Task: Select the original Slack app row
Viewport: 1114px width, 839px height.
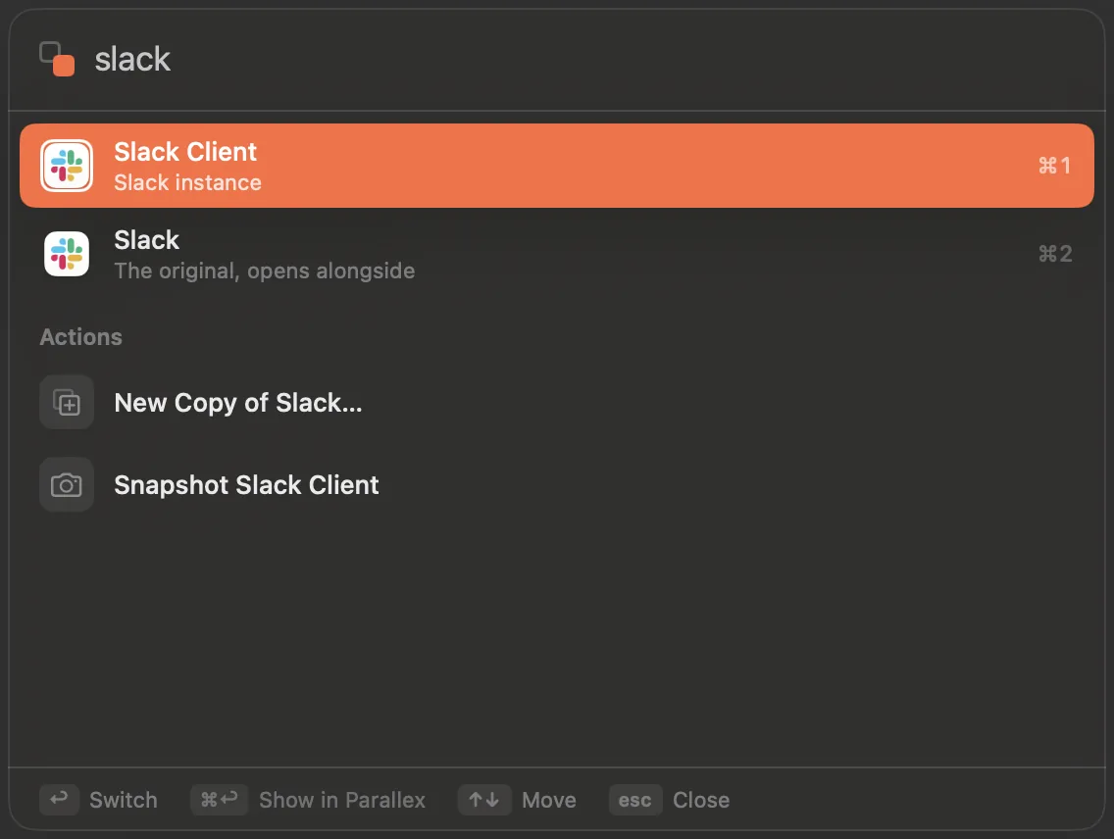Action: point(556,254)
